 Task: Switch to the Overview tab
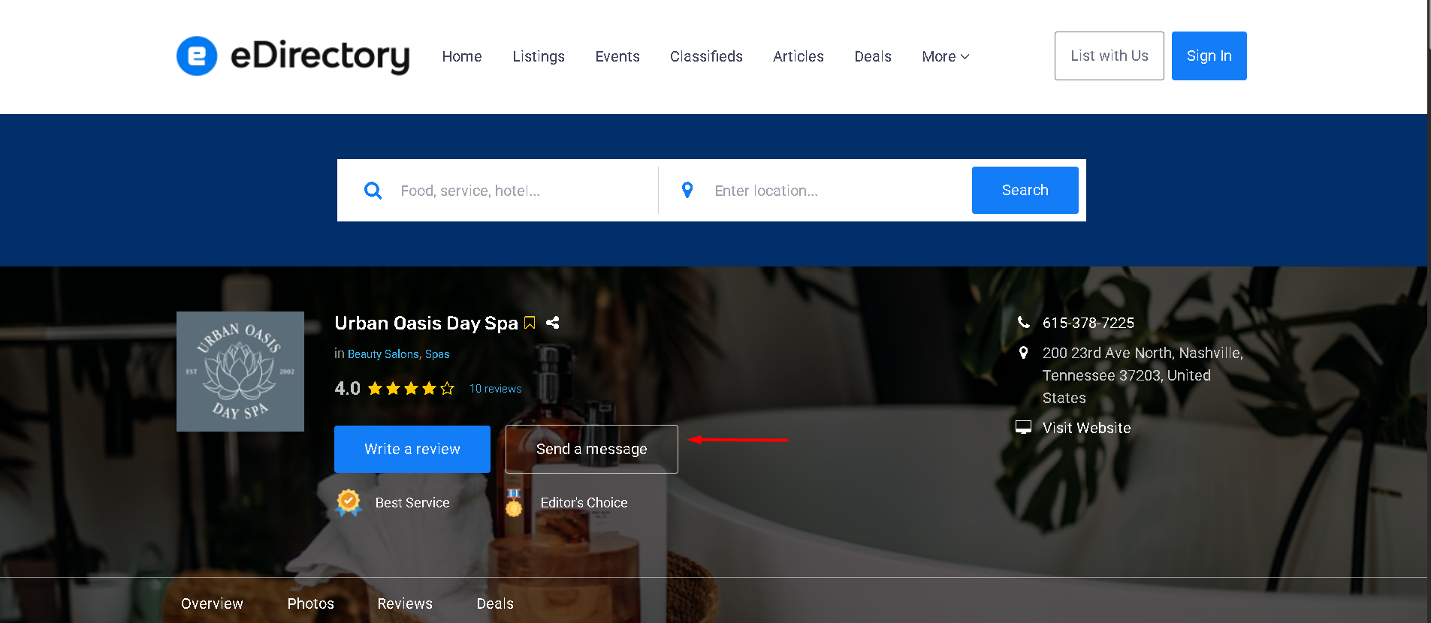212,603
